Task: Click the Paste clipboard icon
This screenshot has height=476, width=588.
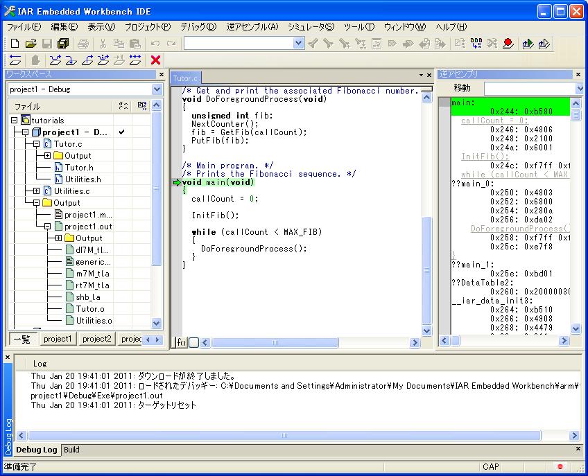Action: 135,44
